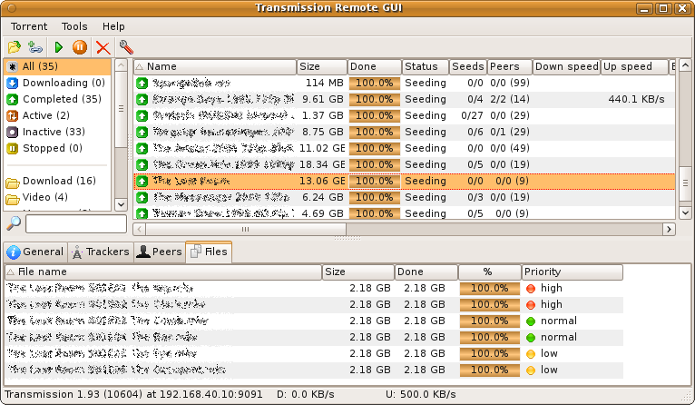Switch to the General tab
695x405 pixels.
coord(35,252)
